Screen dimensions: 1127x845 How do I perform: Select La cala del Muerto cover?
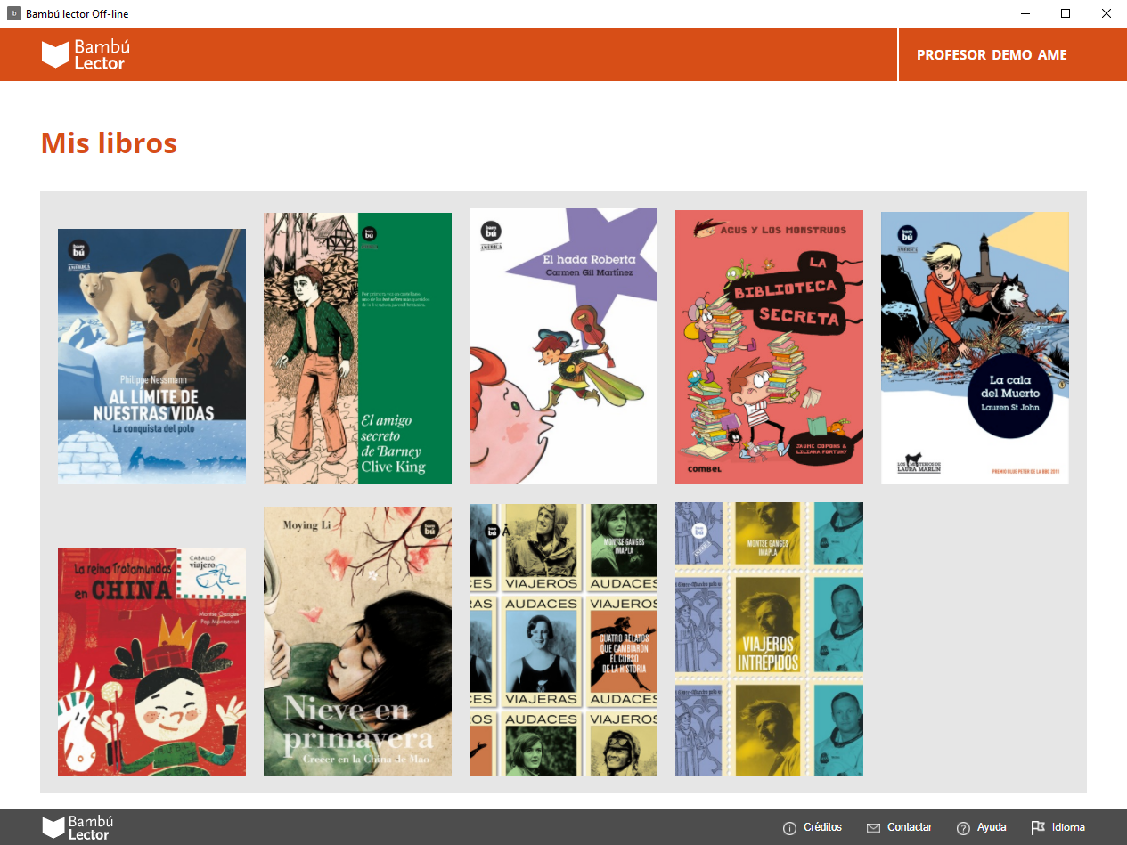[975, 348]
